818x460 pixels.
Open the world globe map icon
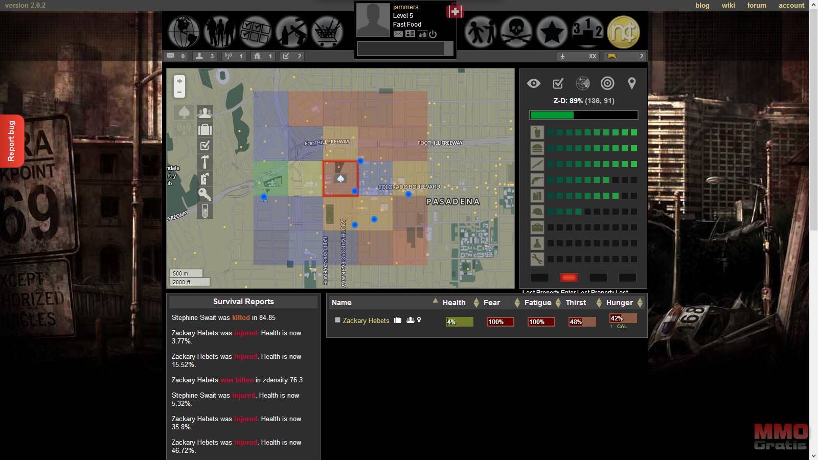(184, 32)
